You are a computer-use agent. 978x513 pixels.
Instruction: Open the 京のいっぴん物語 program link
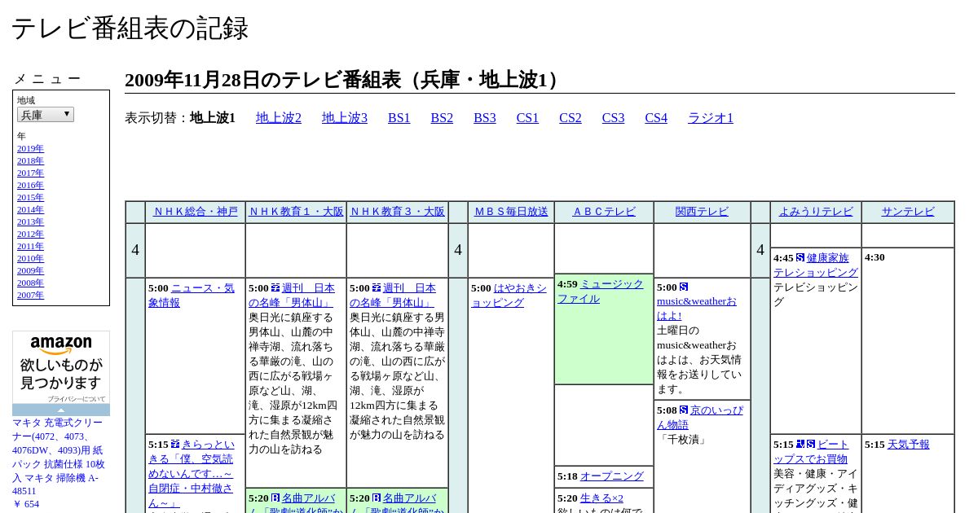[x=700, y=418]
